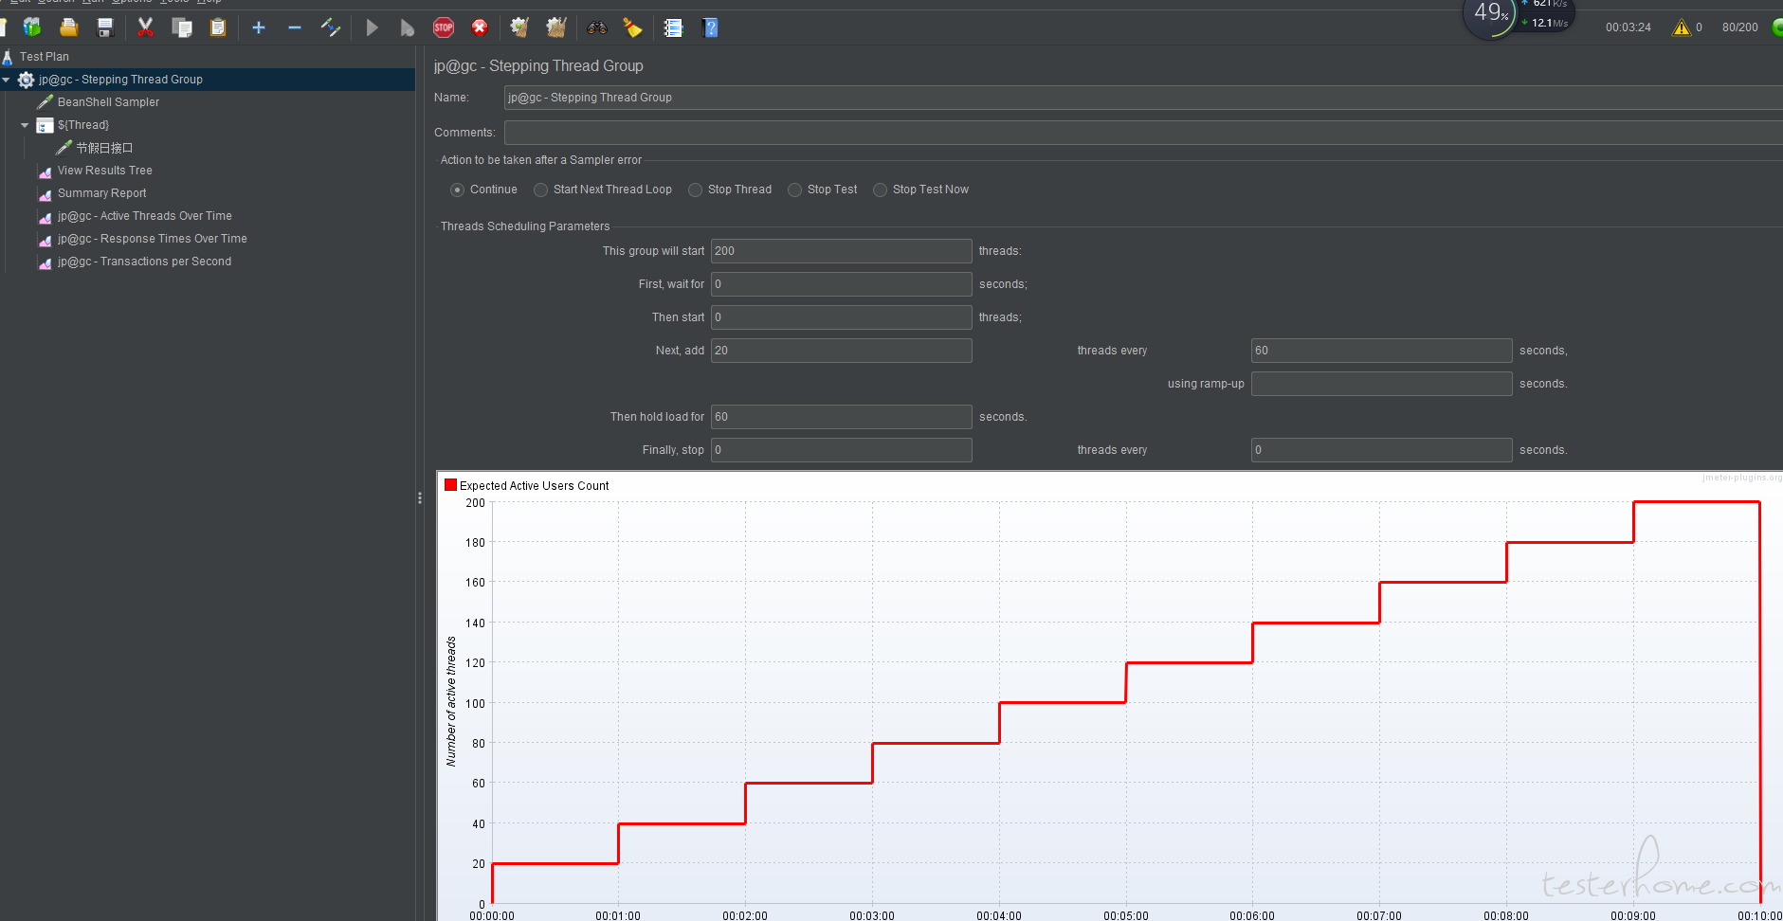1783x921 pixels.
Task: Click the 'Next, add' threads field
Action: [842, 351]
